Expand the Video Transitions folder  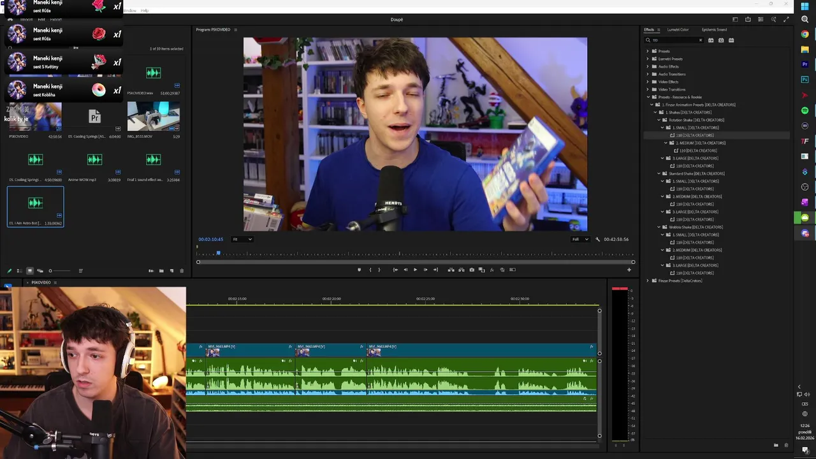point(648,89)
